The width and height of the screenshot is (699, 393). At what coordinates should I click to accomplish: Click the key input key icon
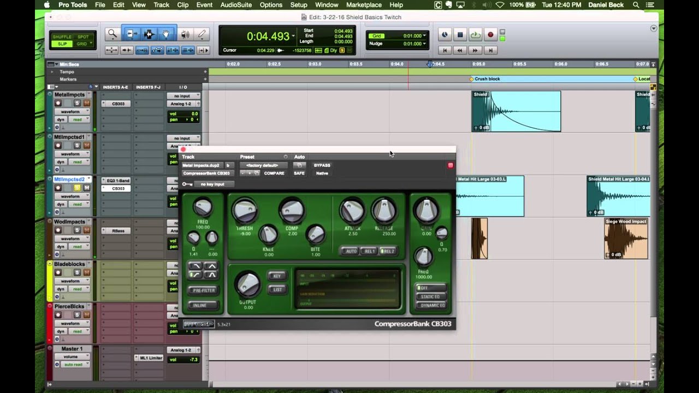[x=187, y=184]
